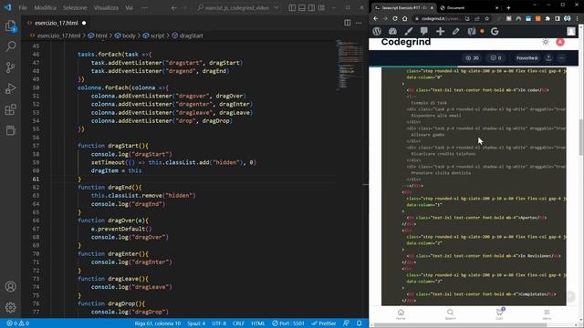Open the WordPress customize brush icon
This screenshot has width=584, height=328.
click(409, 32)
